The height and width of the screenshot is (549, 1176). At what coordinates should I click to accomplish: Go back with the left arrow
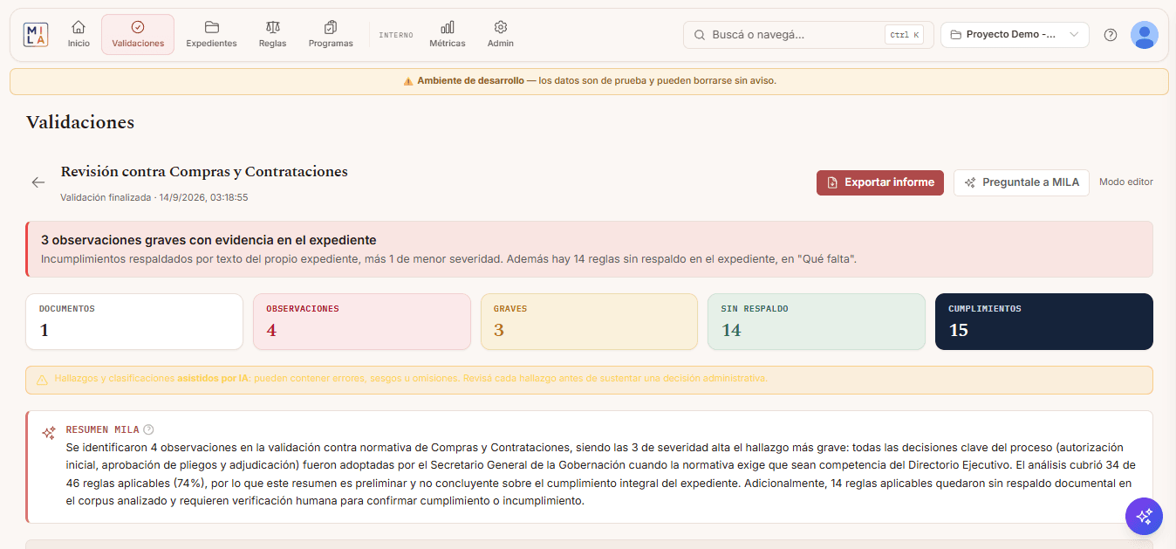(x=38, y=182)
